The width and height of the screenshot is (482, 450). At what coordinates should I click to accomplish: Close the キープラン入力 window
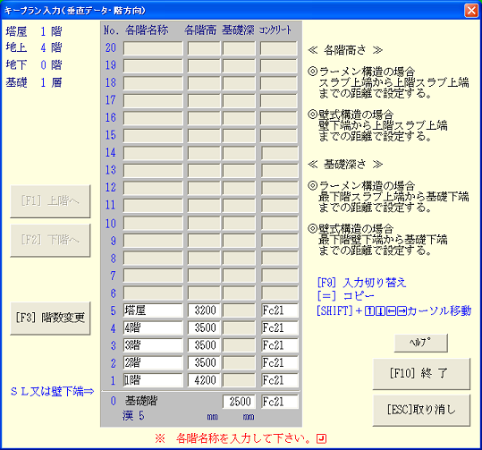[x=471, y=11]
